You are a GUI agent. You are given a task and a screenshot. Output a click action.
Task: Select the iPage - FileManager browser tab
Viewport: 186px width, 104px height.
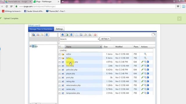[46, 2]
